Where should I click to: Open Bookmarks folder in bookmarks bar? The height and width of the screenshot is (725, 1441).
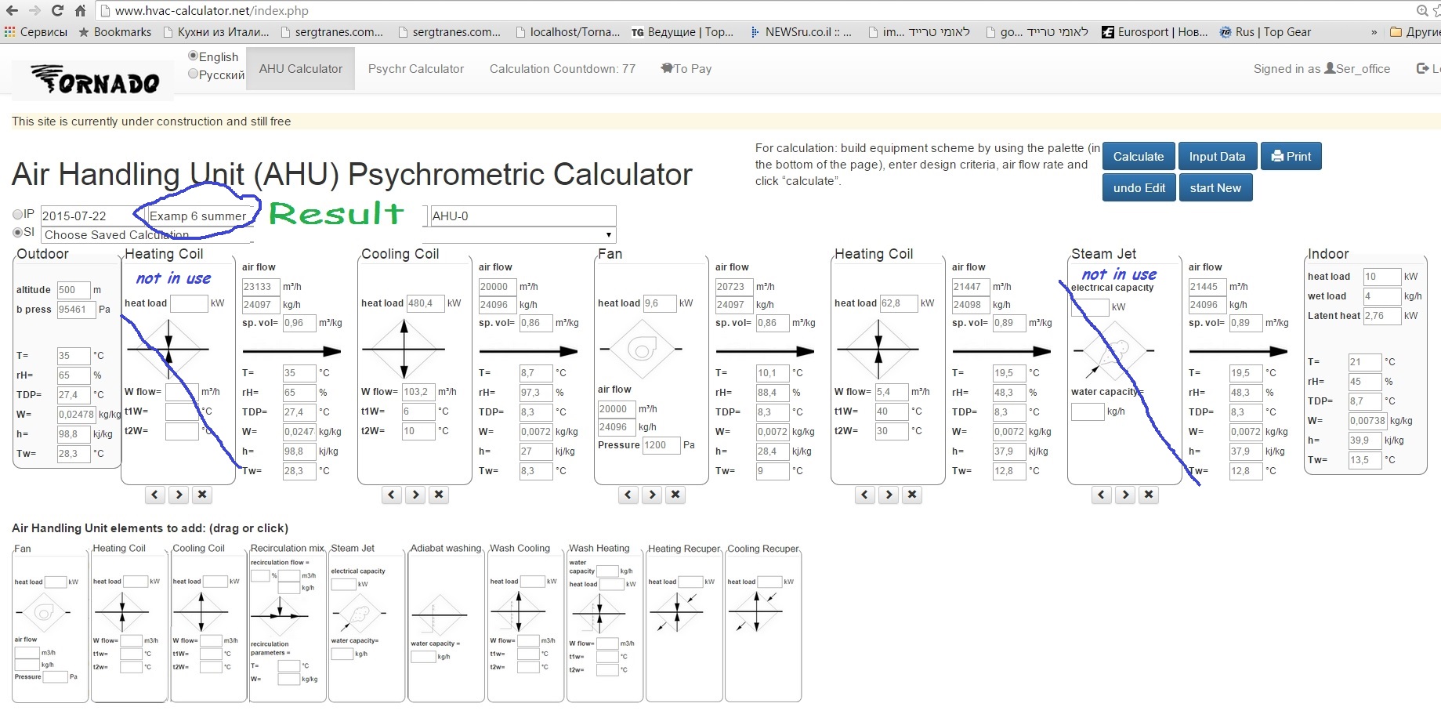point(114,32)
